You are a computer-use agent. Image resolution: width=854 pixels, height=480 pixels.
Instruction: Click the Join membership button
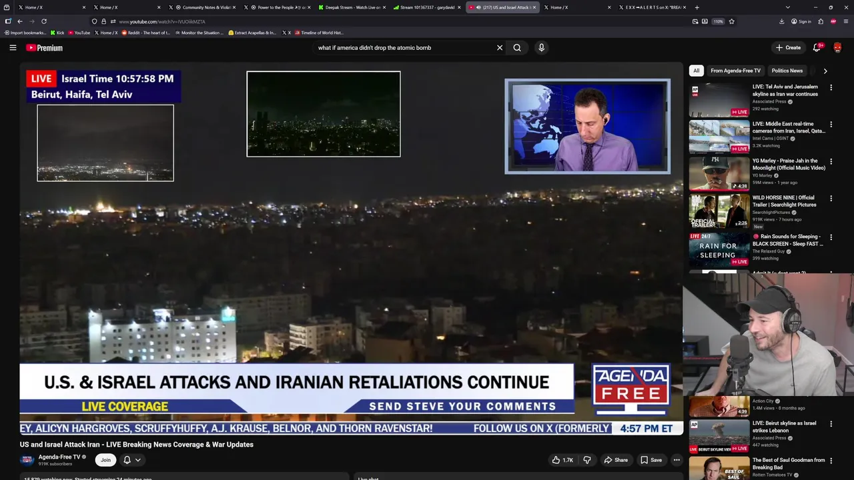[x=105, y=460]
